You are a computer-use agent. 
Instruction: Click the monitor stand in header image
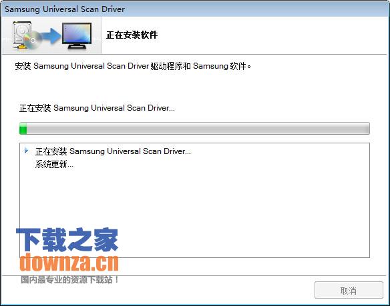coord(77,46)
